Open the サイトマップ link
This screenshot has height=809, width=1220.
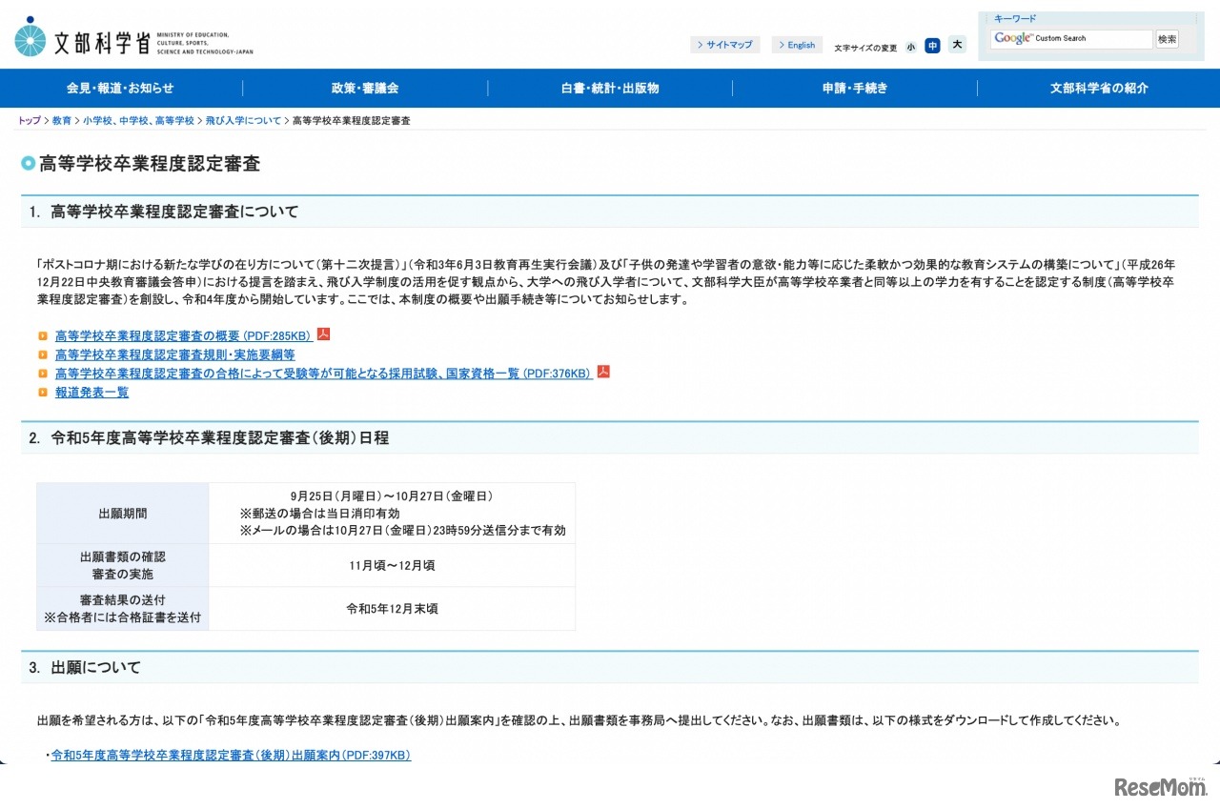724,45
